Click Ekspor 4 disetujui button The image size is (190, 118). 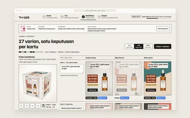pyautogui.click(x=162, y=46)
